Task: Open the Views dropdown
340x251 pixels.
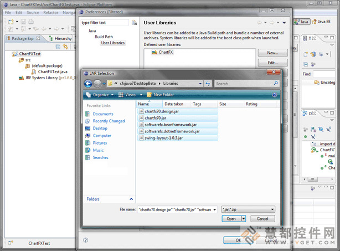Action: 141,95
